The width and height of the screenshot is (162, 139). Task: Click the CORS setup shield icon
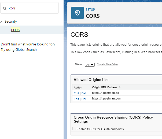78,13
